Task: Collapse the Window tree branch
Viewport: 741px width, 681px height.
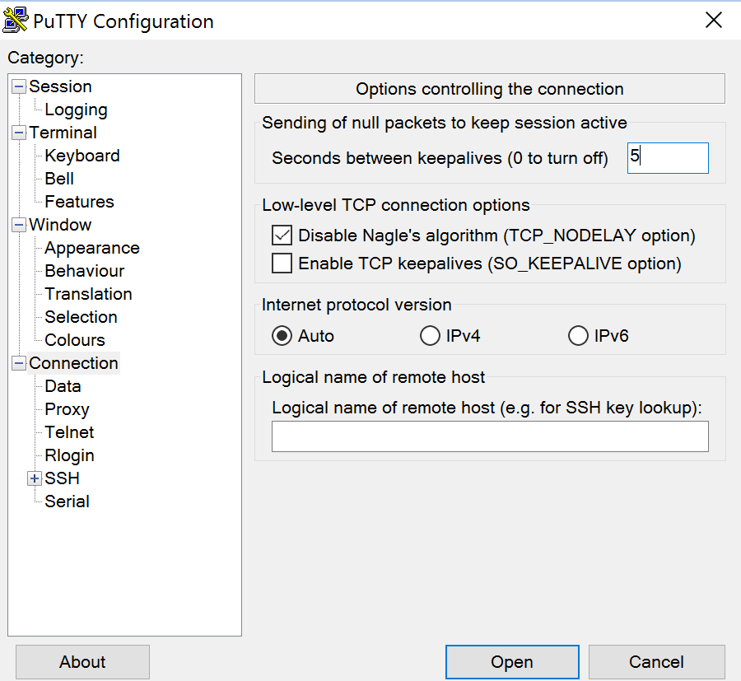Action: coord(20,224)
